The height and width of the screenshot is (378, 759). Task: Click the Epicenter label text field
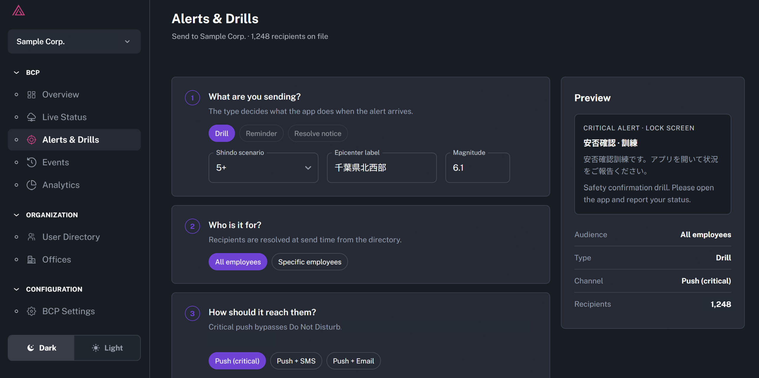382,168
